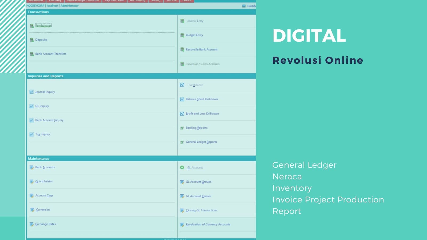This screenshot has width=427, height=240.
Task: Click the Profit and Loss Drilldown icon
Action: (182, 114)
